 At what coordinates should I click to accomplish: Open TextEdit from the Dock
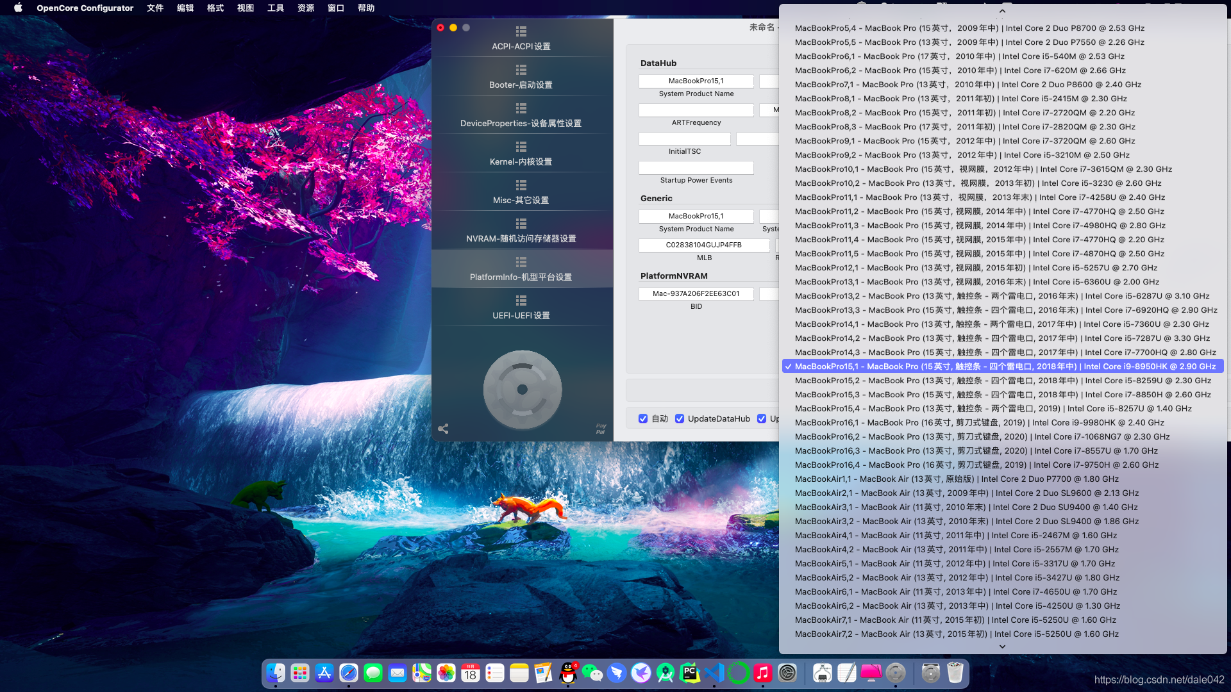click(x=847, y=673)
